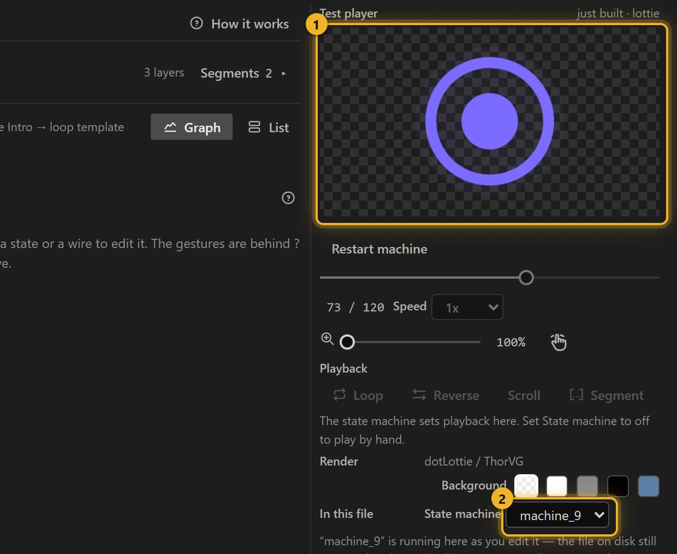This screenshot has width=677, height=554.
Task: Click the playback frame scrubber handle
Action: pos(526,278)
